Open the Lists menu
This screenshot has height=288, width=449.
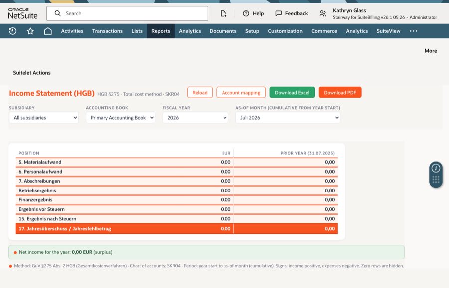coord(137,31)
